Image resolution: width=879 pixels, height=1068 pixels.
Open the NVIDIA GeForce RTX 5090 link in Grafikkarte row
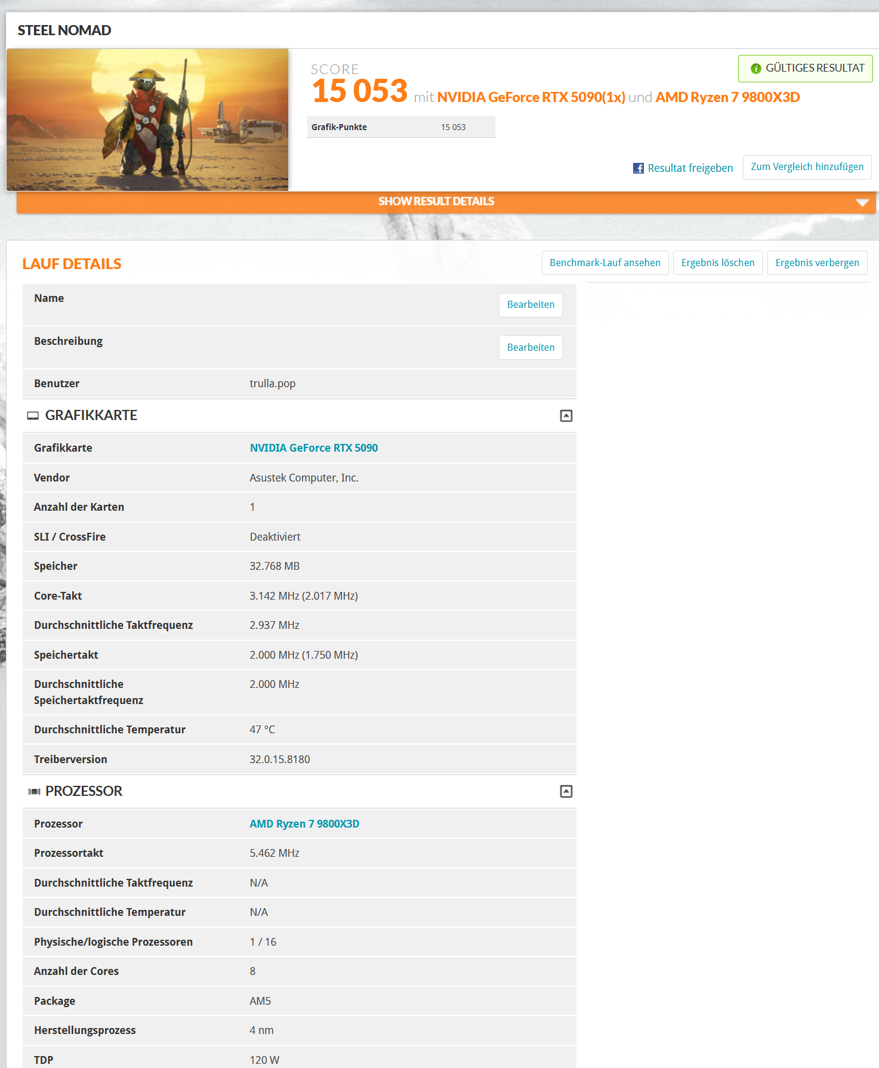coord(313,448)
